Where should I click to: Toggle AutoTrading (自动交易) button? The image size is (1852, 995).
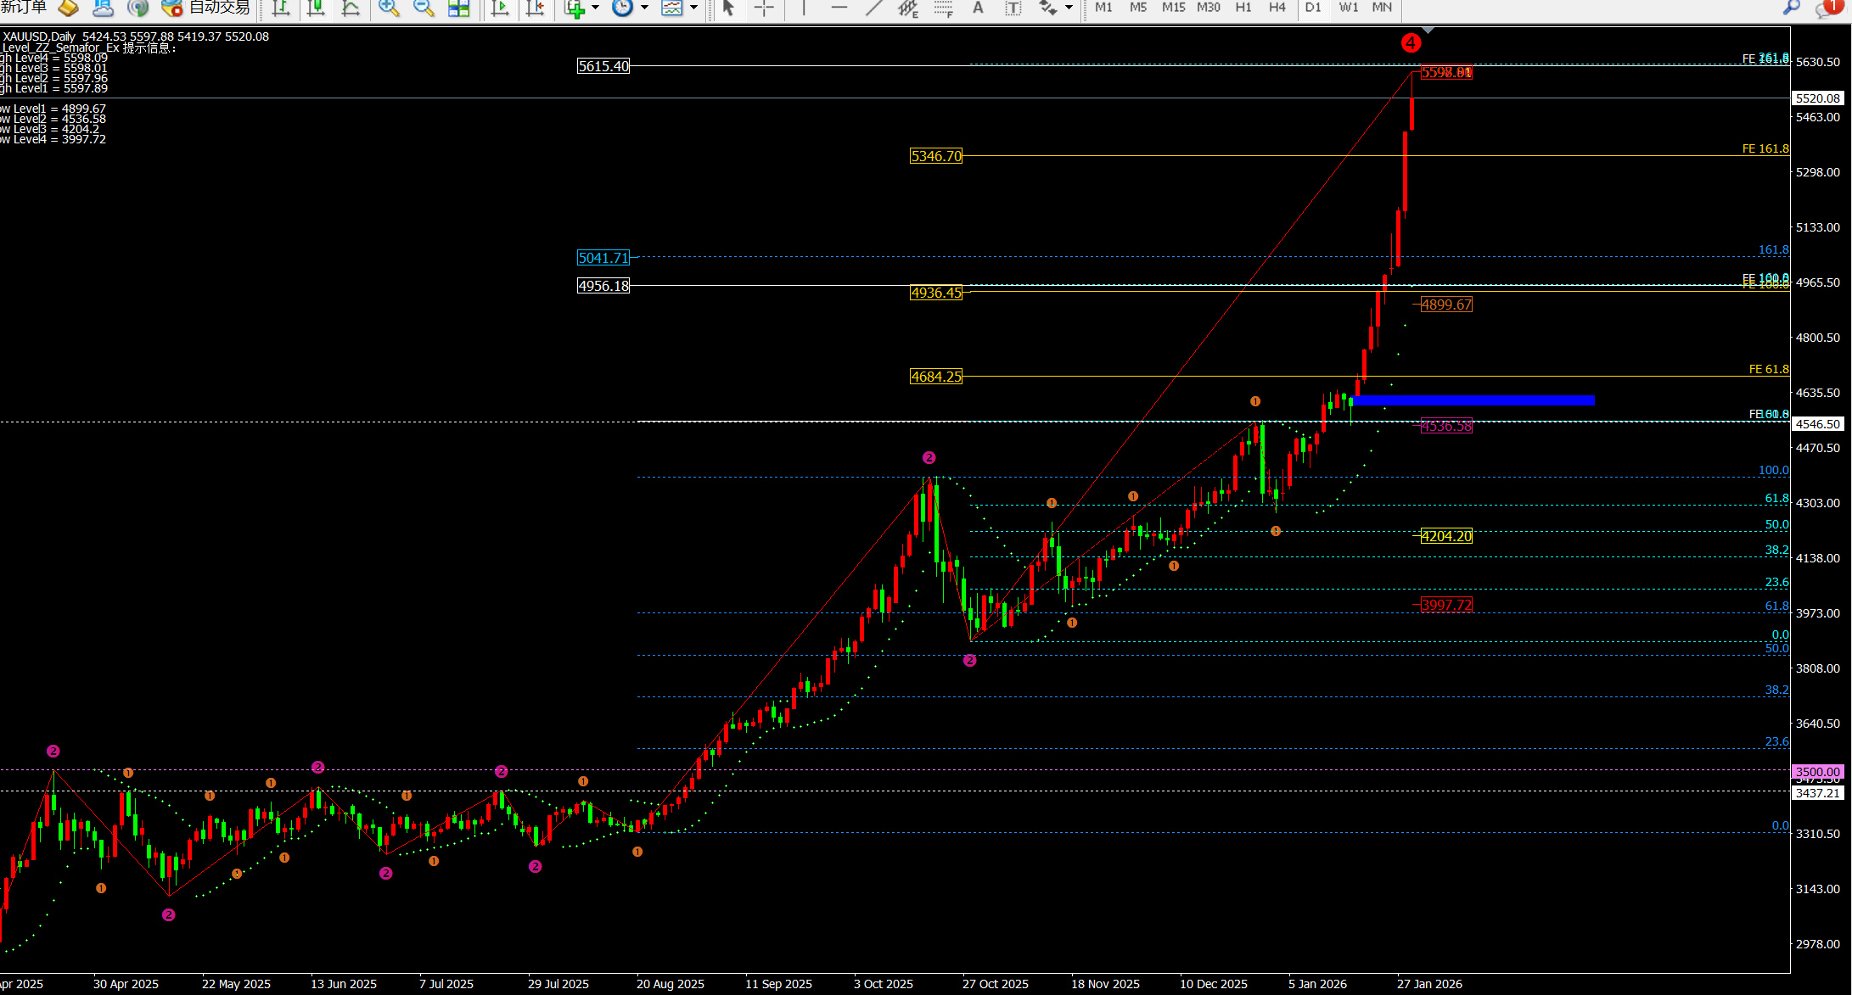(x=207, y=8)
